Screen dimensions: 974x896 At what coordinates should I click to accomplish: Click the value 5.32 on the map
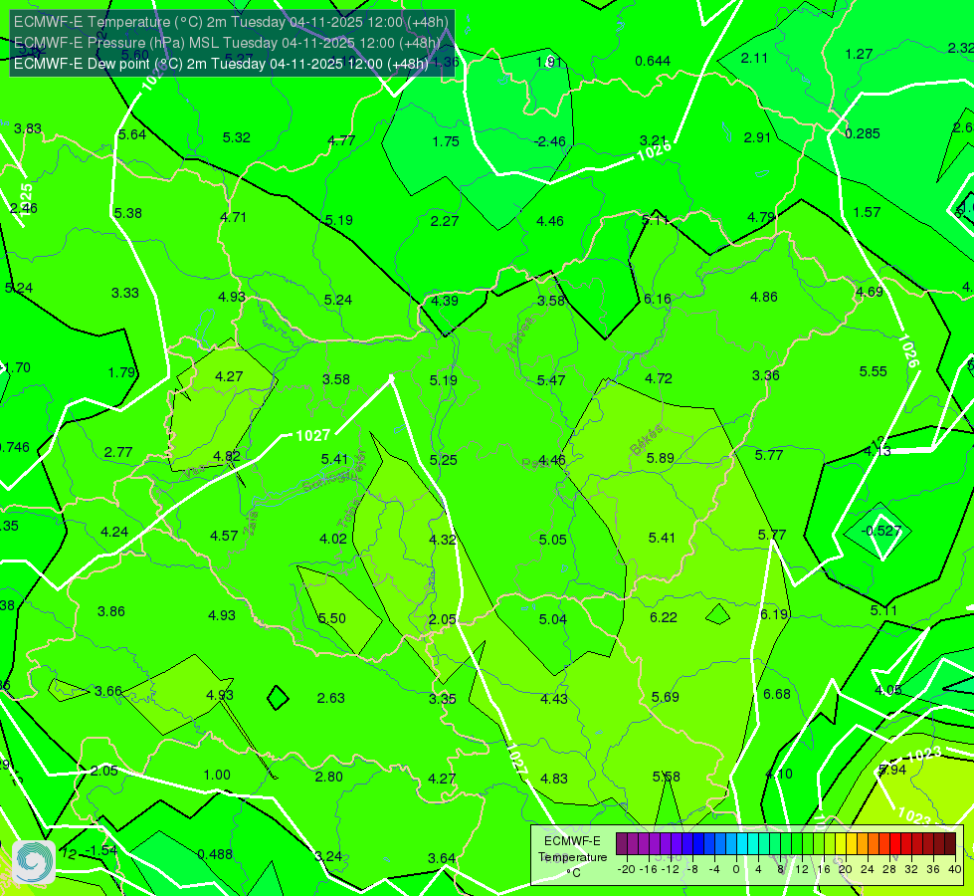236,137
